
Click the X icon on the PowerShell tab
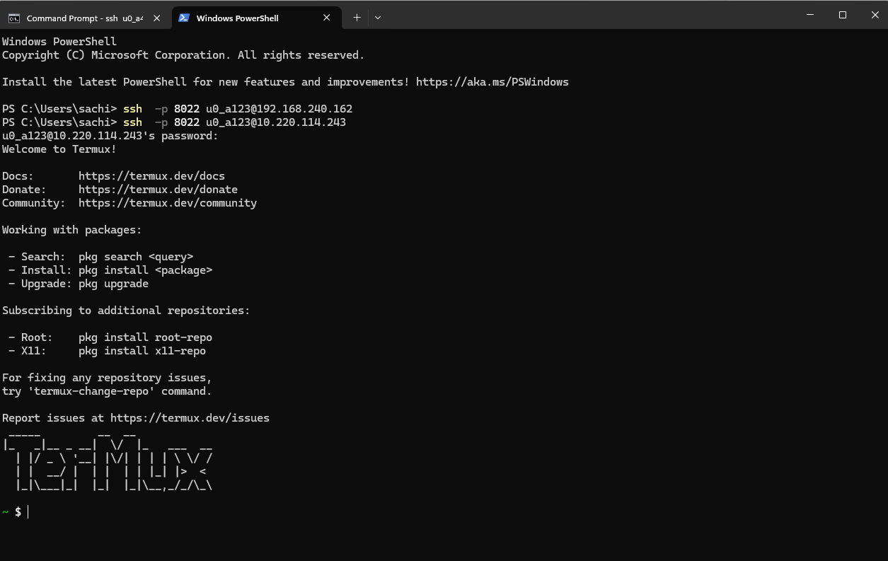pyautogui.click(x=325, y=18)
